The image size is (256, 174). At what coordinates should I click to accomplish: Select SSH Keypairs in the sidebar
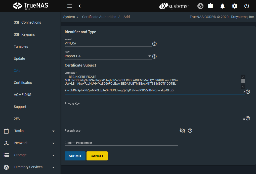point(24,34)
